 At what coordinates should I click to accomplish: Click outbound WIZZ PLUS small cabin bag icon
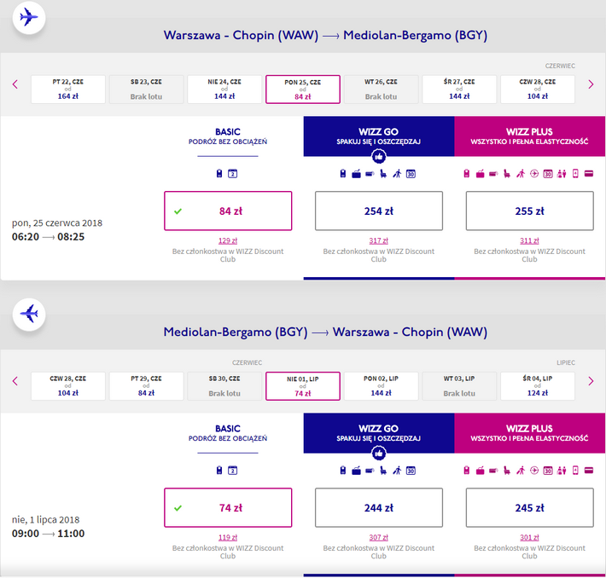tap(467, 174)
